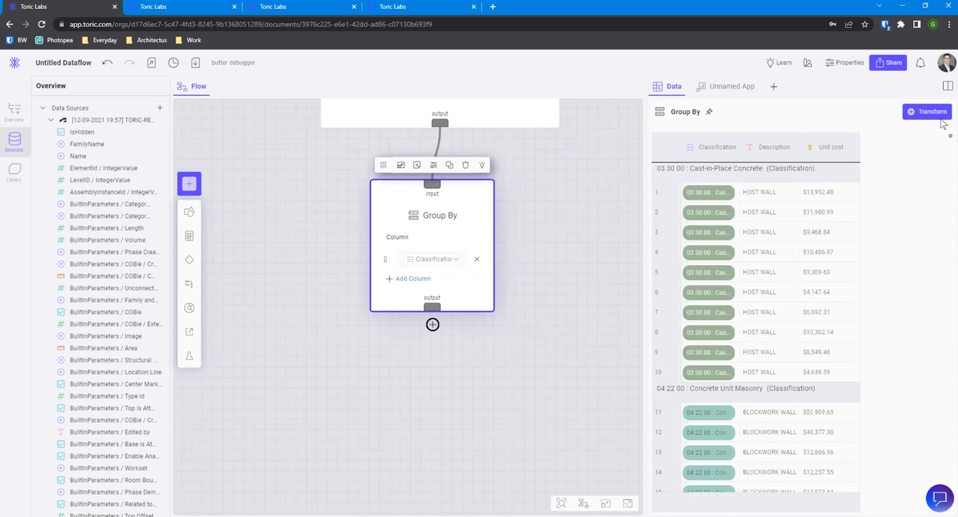Select table grid node tool
The width and height of the screenshot is (958, 517).
[189, 236]
